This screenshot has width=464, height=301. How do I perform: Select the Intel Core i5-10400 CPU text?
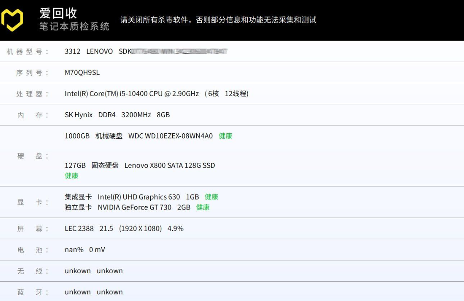[132, 94]
